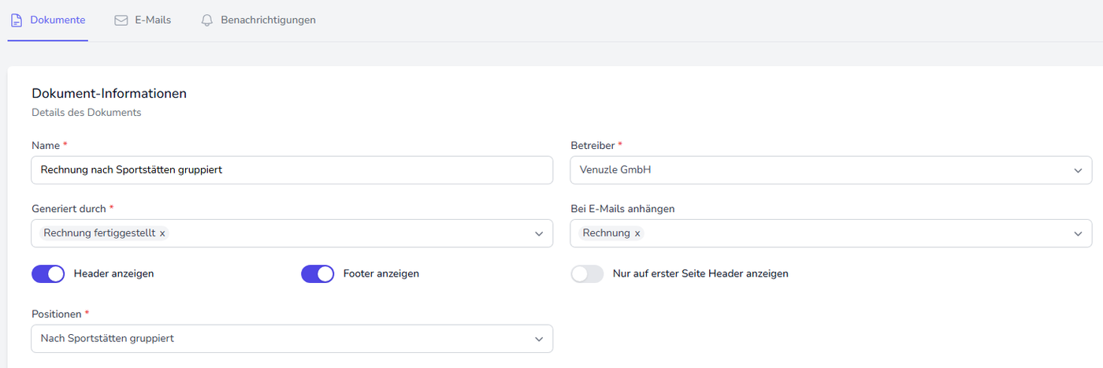Click the Dokumente document icon
This screenshot has width=1103, height=368.
pos(17,20)
